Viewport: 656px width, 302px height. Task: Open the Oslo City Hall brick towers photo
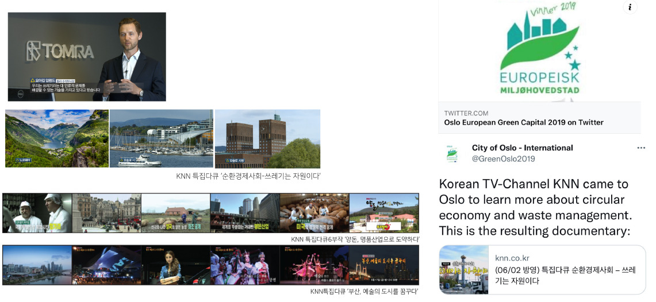click(268, 139)
